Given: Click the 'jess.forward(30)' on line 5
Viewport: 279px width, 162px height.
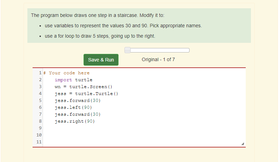Looking at the screenshot, I should coord(78,101).
